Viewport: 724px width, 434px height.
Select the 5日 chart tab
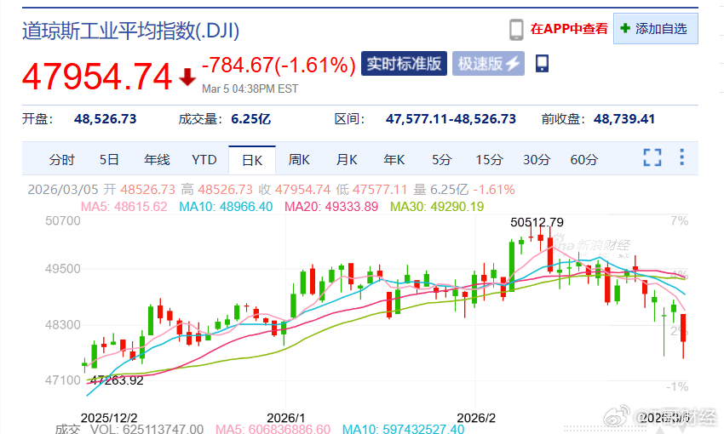coord(109,160)
